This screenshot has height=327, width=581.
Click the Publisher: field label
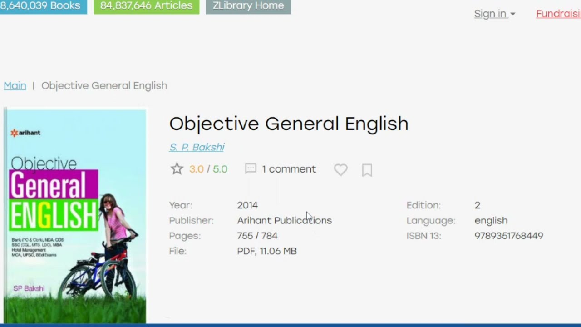191,220
